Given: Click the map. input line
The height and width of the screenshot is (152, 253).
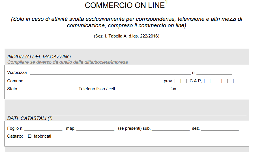Looking at the screenshot, I should [x=95, y=129].
